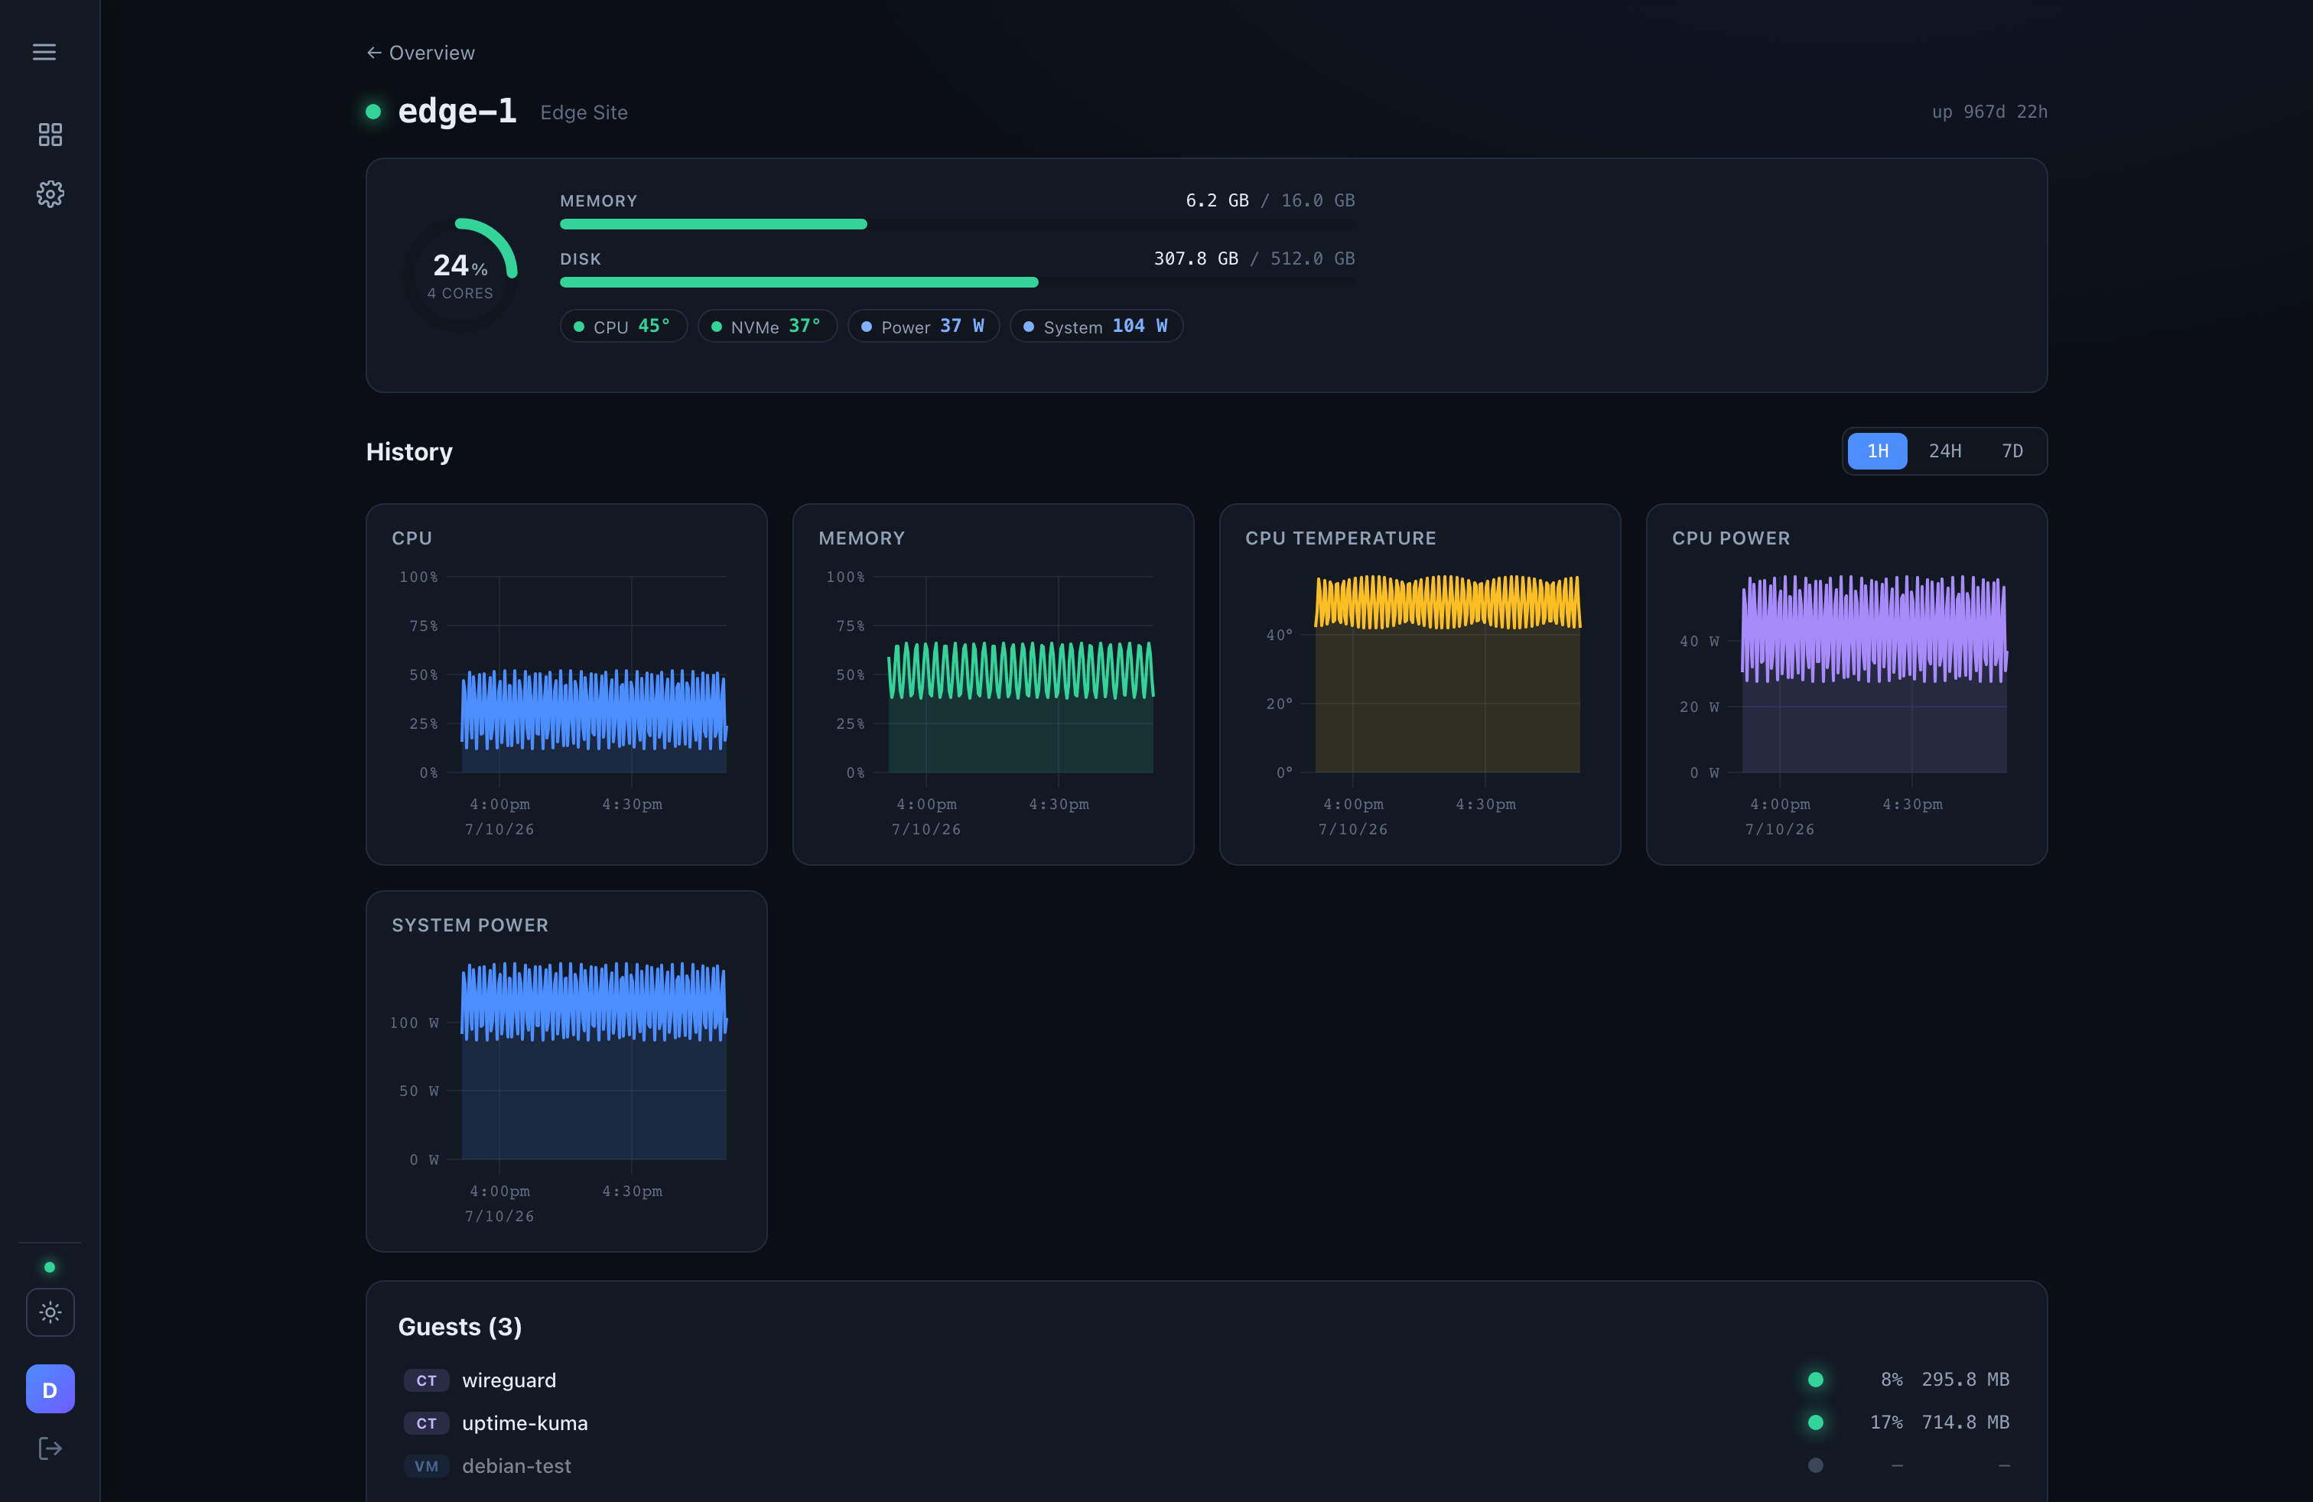Click the 'Guests (3)' heading

point(460,1326)
